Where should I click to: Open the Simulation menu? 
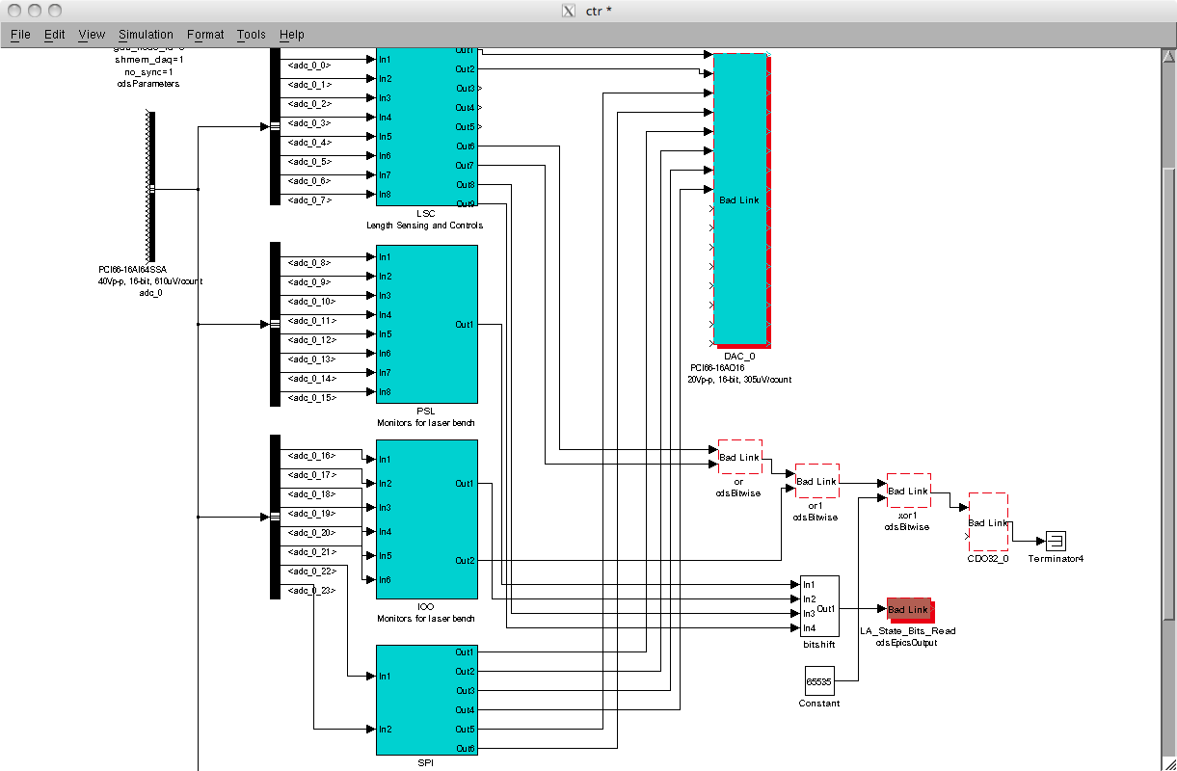(x=147, y=35)
